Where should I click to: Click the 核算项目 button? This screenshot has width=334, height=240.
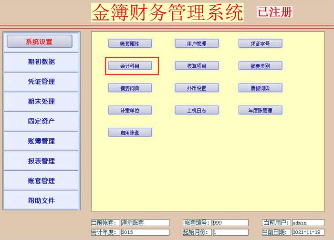click(x=197, y=66)
